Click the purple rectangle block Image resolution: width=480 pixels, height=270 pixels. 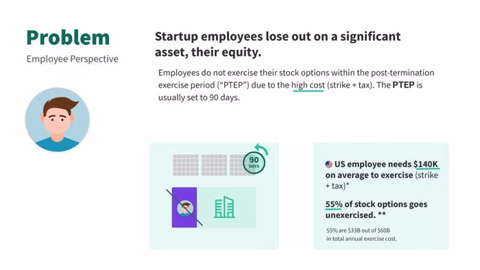pyautogui.click(x=184, y=208)
